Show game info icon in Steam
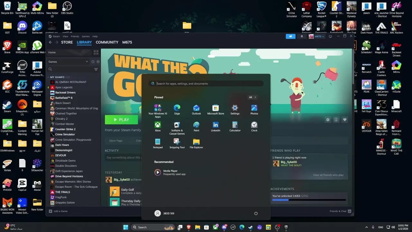 [336, 120]
